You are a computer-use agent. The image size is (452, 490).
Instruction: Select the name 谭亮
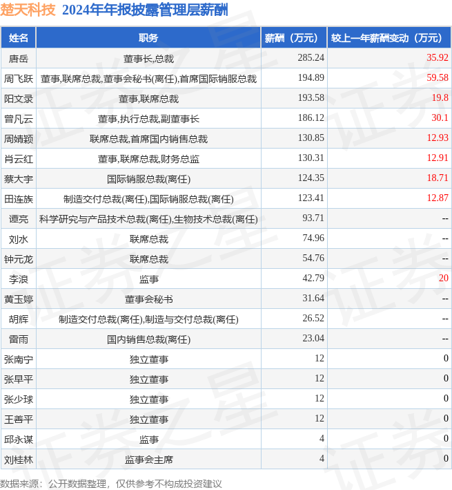coord(19,219)
